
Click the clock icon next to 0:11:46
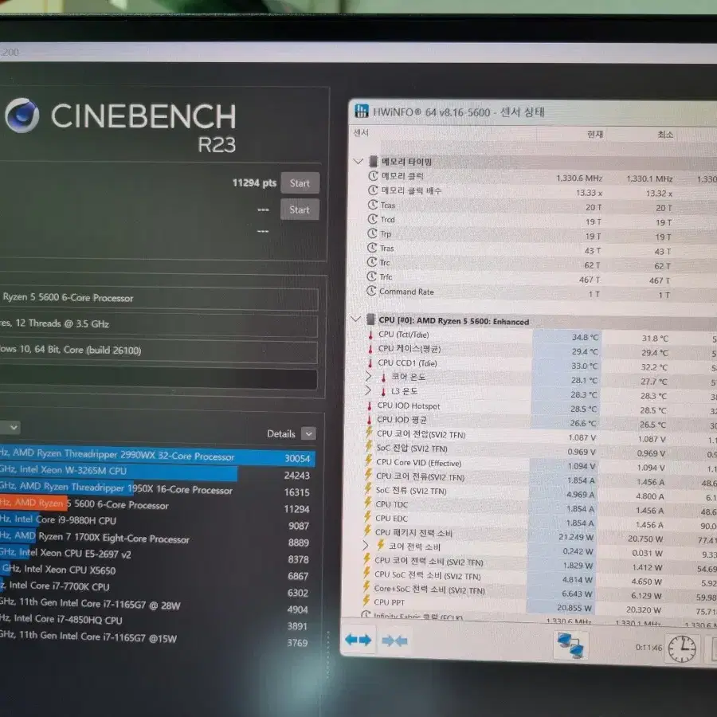click(682, 648)
